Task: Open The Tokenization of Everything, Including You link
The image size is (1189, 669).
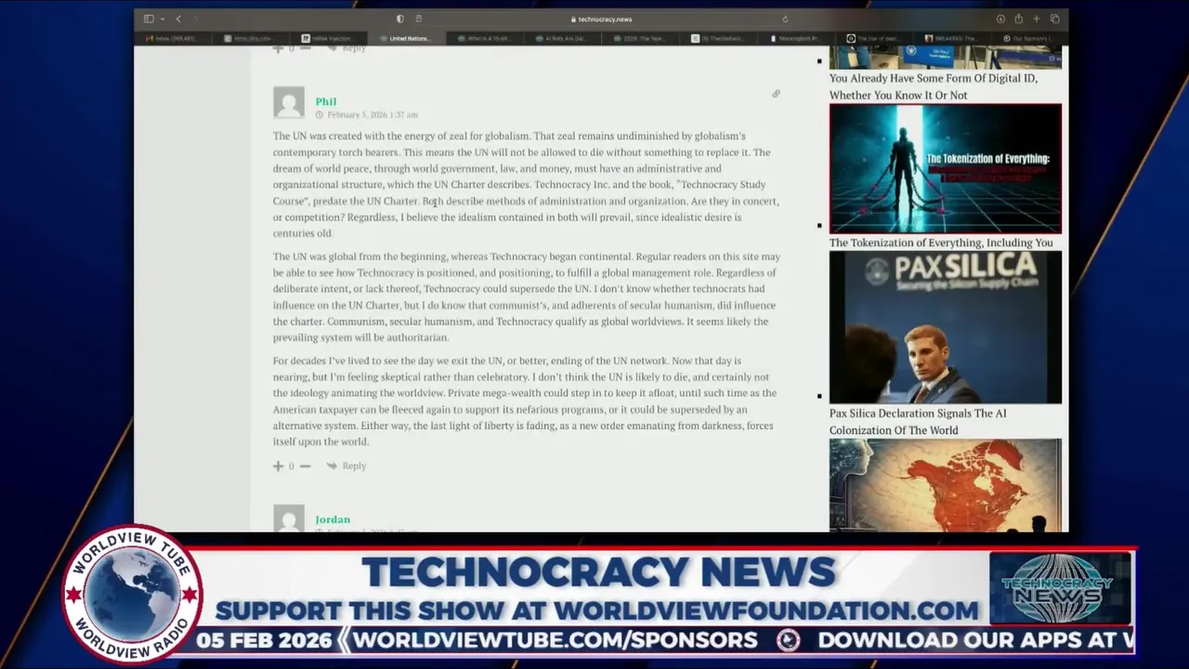Action: 941,243
